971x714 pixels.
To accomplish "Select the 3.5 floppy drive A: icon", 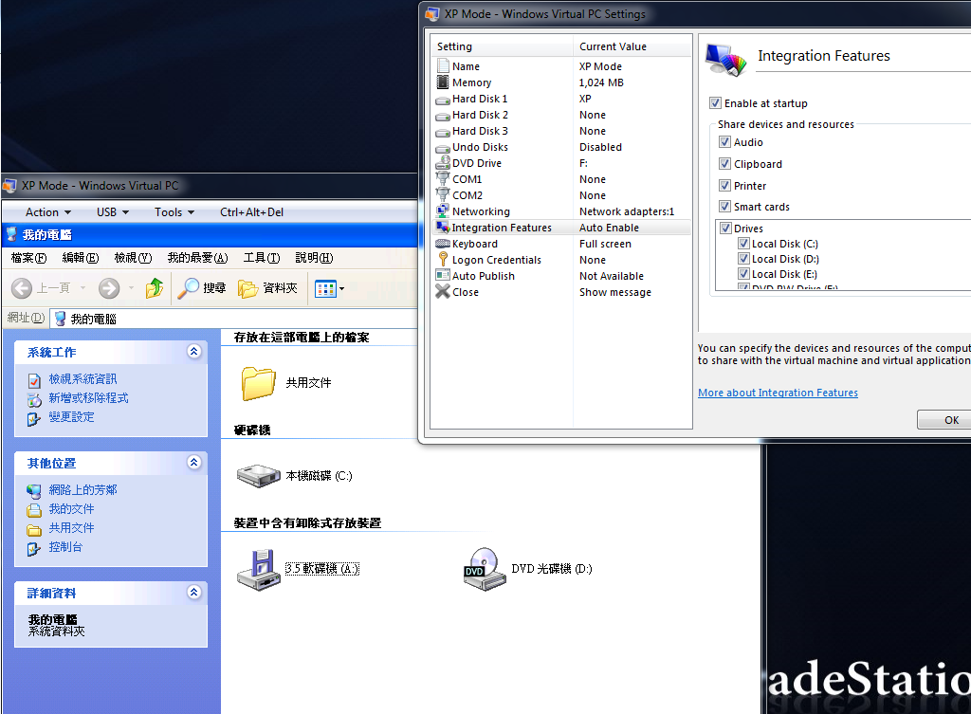I will [x=258, y=569].
